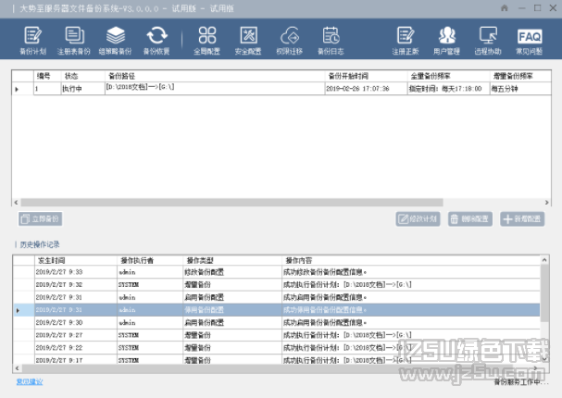The height and width of the screenshot is (398, 562).
Task: Sort by the 全量备份频率 column header
Action: (x=449, y=76)
